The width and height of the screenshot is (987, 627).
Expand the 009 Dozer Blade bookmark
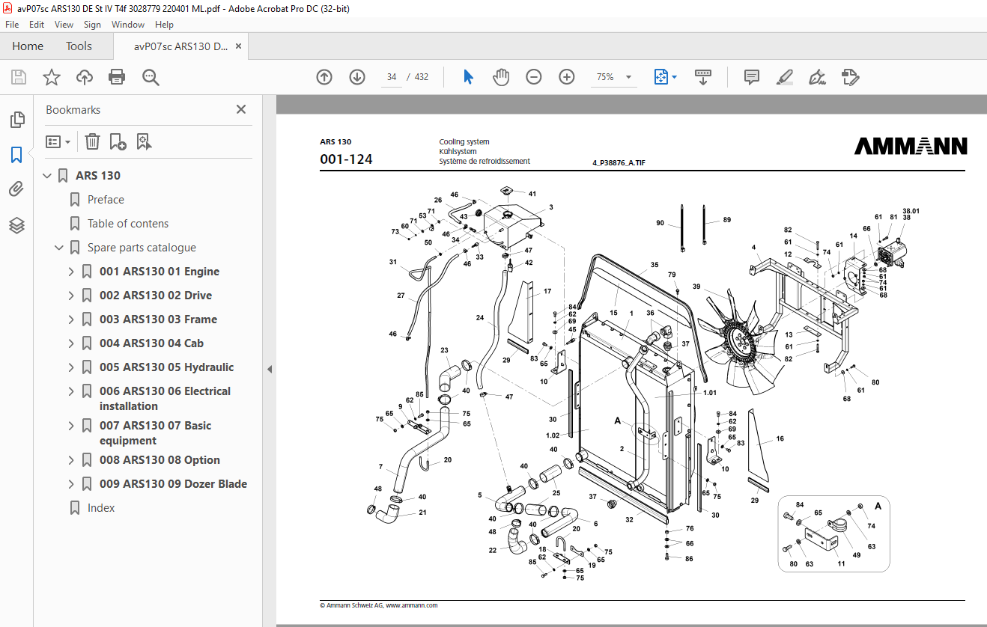71,484
